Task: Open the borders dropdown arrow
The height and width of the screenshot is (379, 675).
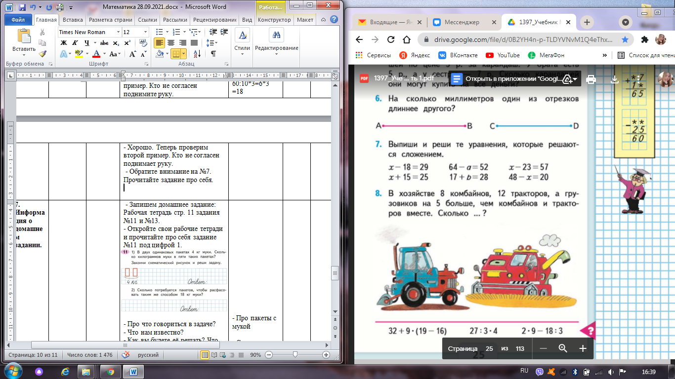Action: (184, 54)
